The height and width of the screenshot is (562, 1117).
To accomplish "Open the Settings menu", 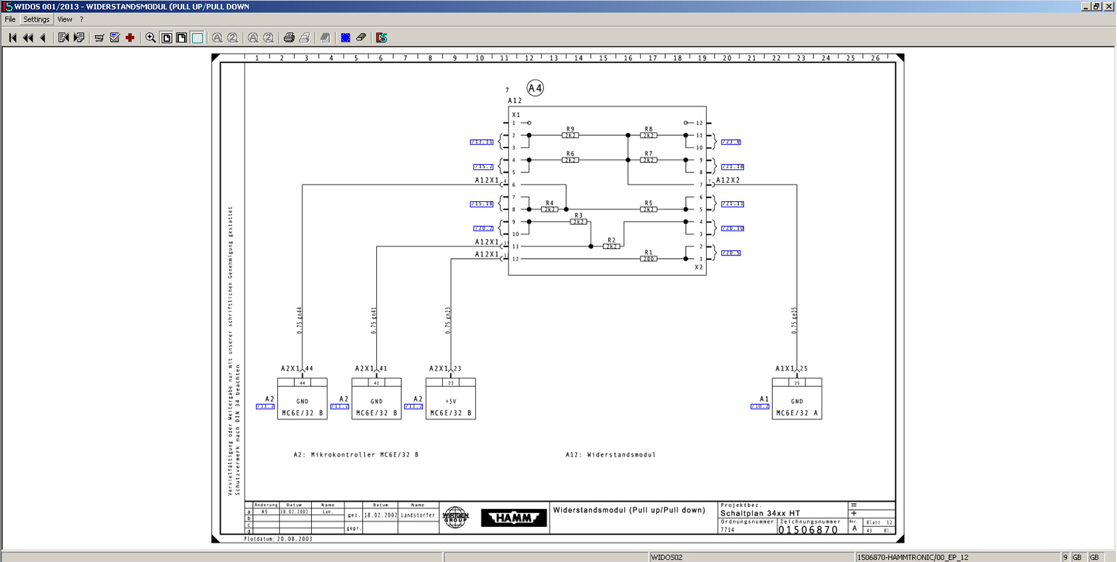I will pyautogui.click(x=36, y=20).
